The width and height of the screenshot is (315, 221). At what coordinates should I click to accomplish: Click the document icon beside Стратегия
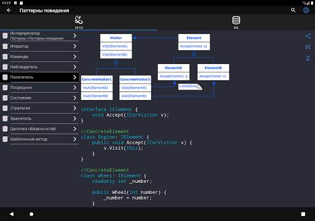[x=5, y=108]
